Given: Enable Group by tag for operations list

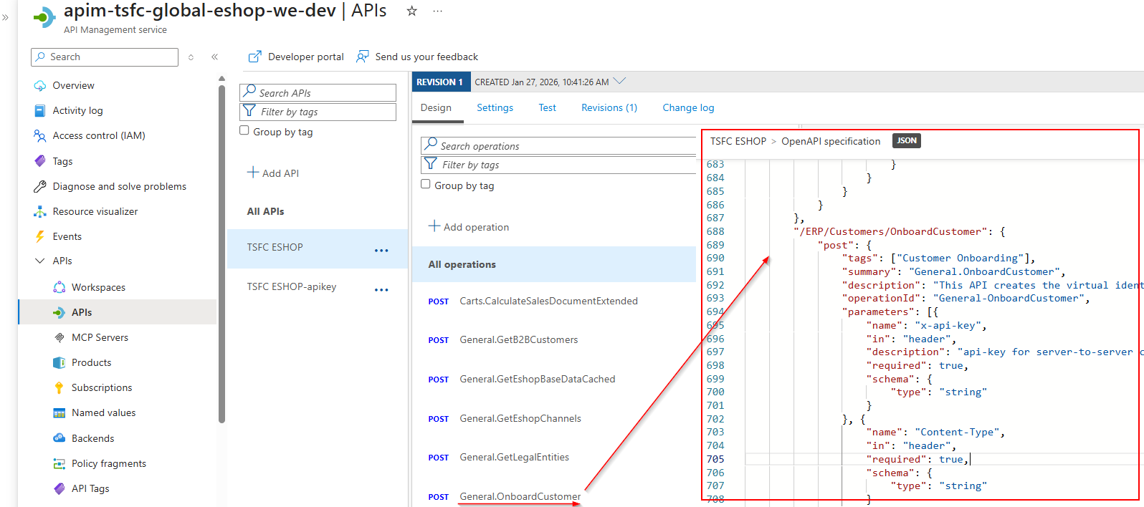Looking at the screenshot, I should (426, 184).
